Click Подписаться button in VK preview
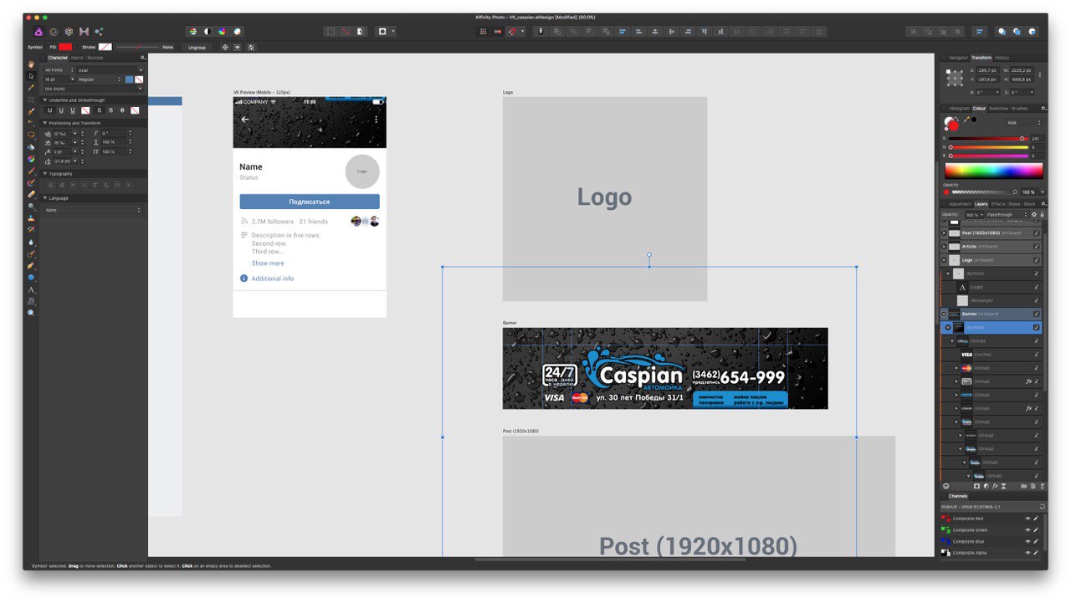 pyautogui.click(x=310, y=202)
